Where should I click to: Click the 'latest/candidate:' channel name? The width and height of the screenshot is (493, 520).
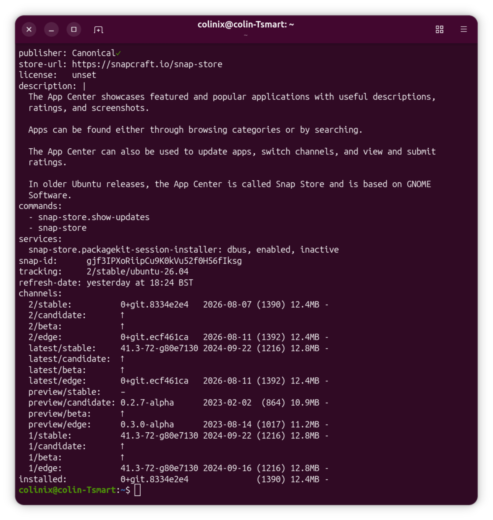pos(69,359)
